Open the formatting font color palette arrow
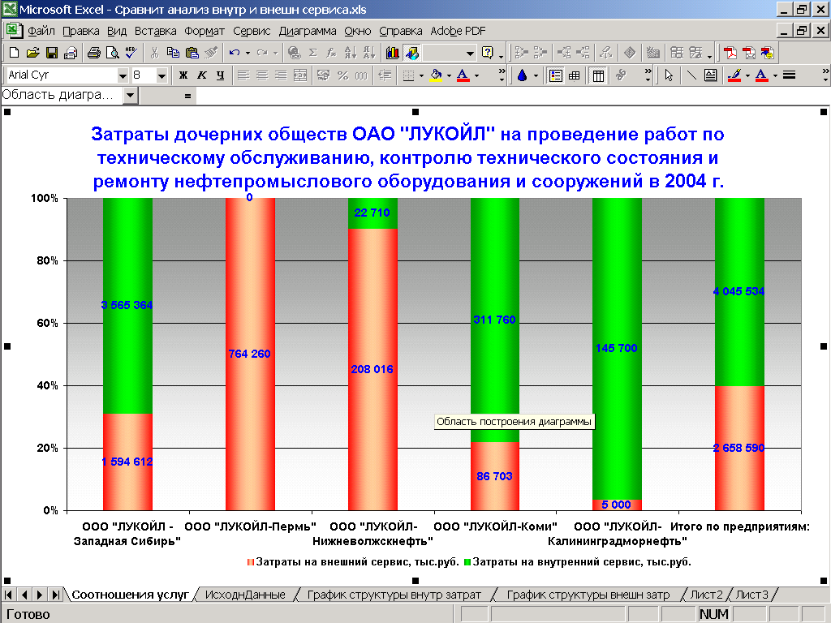Viewport: 831px width, 623px height. [476, 75]
